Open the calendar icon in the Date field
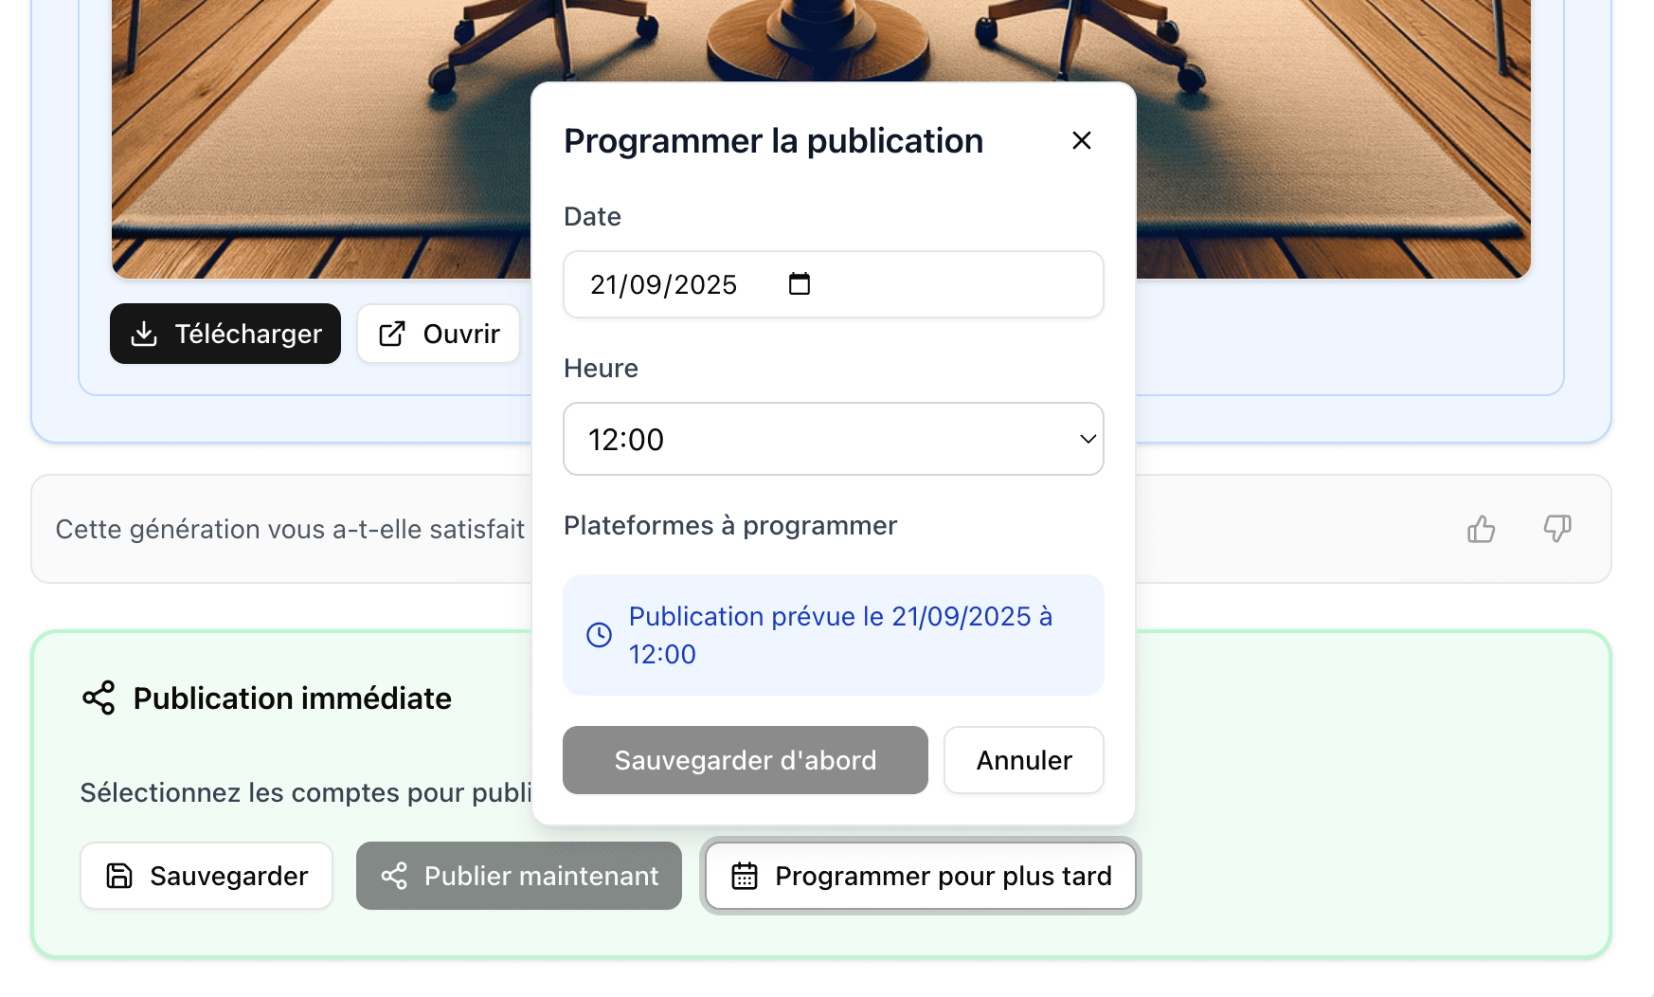This screenshot has height=997, width=1654. coord(800,283)
